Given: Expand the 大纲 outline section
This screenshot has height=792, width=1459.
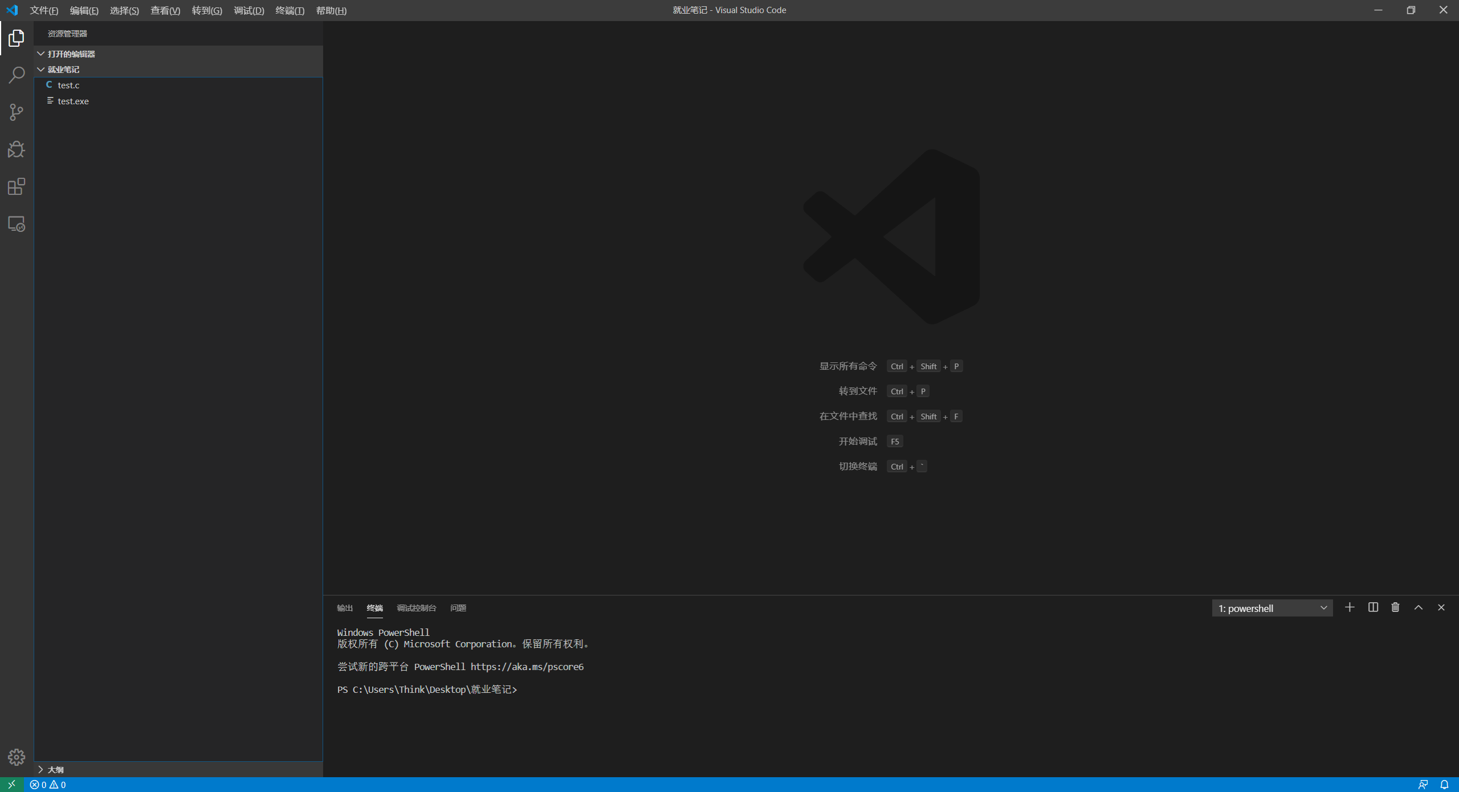Looking at the screenshot, I should (x=178, y=770).
